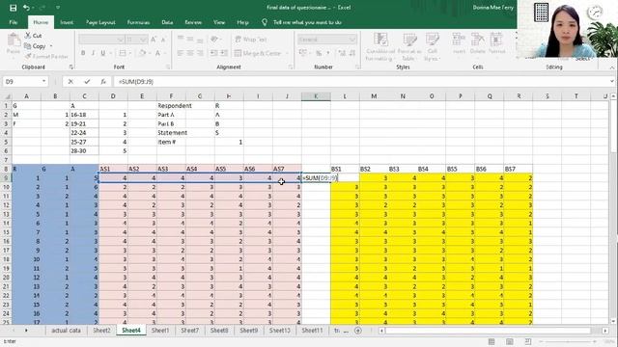
Task: Cancel the formula entry with the X icon
Action: [70, 81]
